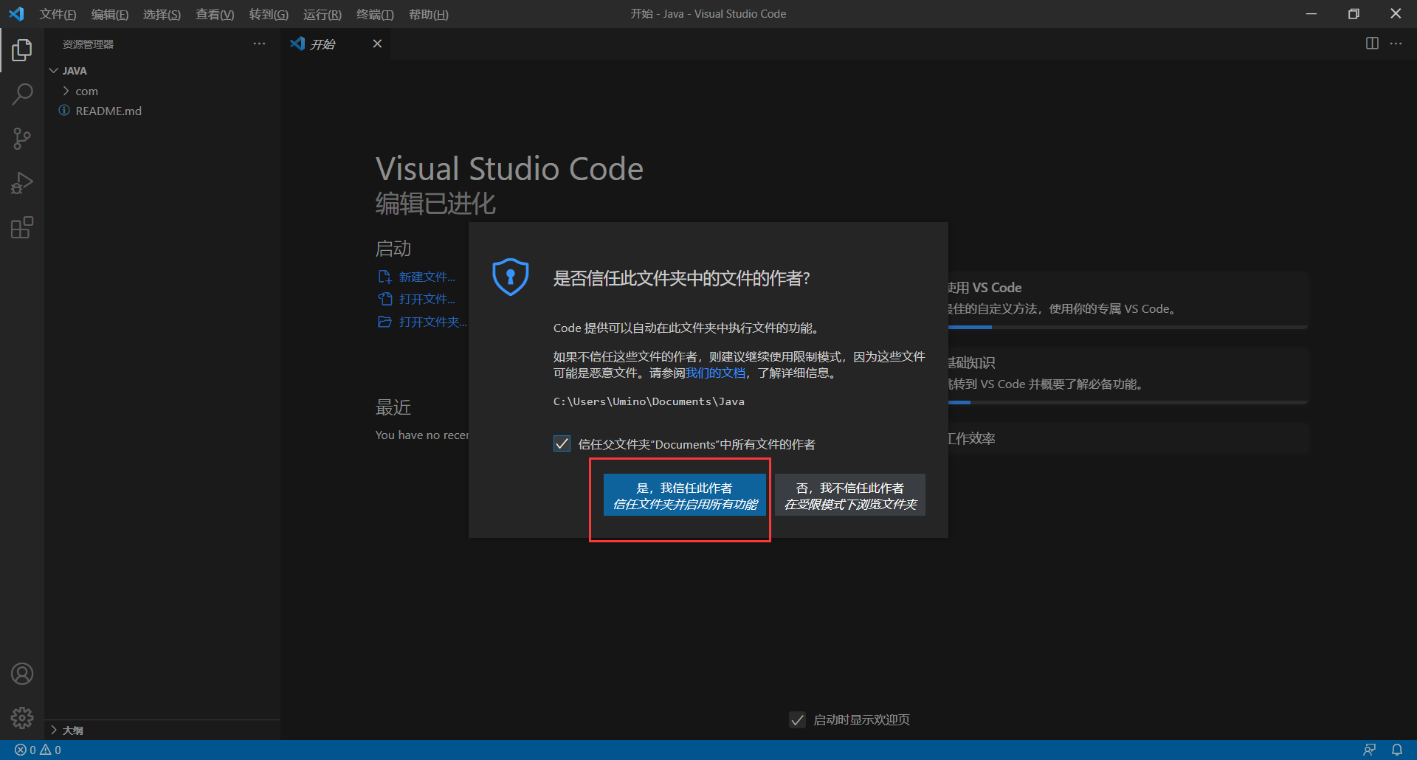The width and height of the screenshot is (1417, 760).
Task: Open the Extensions view icon
Action: [x=22, y=227]
